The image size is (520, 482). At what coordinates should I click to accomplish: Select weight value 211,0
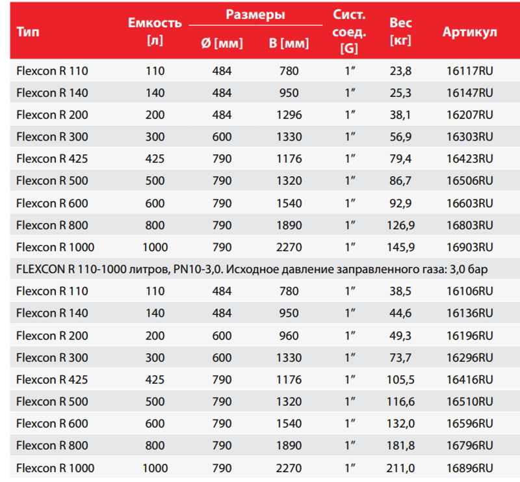[x=401, y=468]
